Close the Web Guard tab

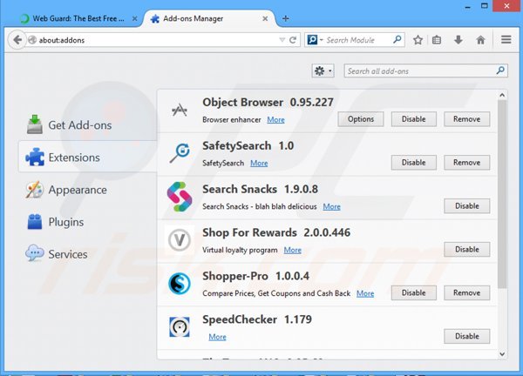(134, 18)
